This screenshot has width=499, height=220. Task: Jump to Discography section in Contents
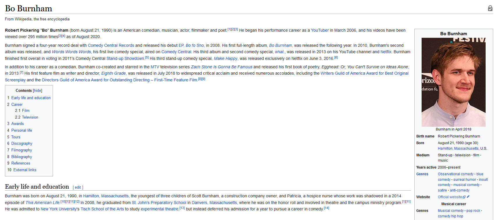point(22,144)
